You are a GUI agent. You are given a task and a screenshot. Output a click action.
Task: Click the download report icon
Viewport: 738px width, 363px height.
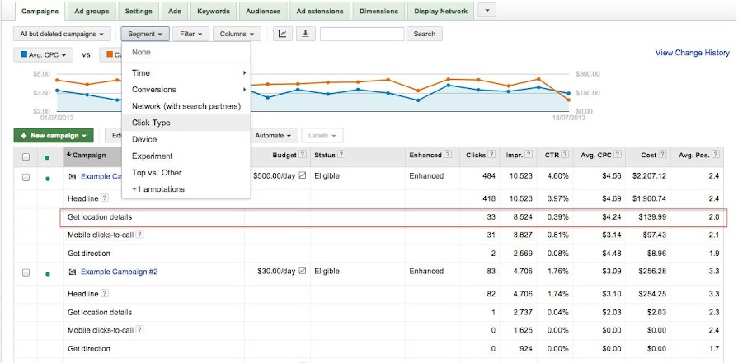click(306, 34)
